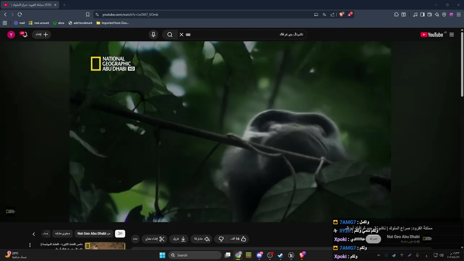Open the weather widget showing 23°C
This screenshot has width=464, height=261.
pos(16,255)
